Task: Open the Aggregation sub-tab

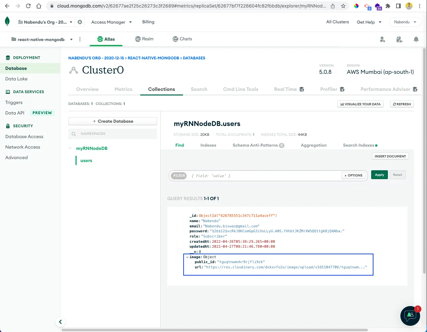Action: [314, 145]
